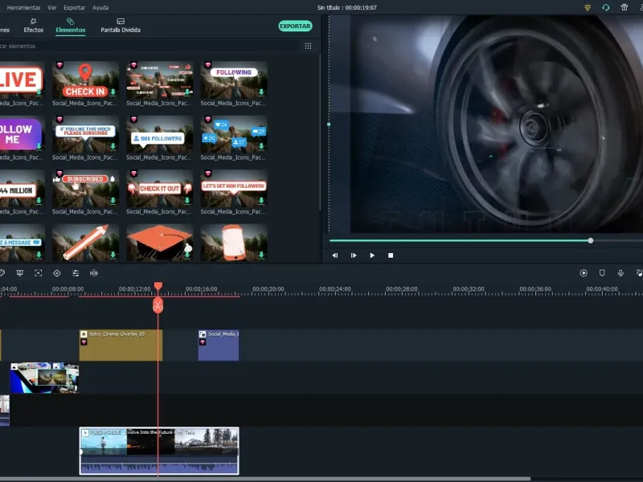Add a marker with the shield icon
The height and width of the screenshot is (482, 643).
tap(602, 273)
